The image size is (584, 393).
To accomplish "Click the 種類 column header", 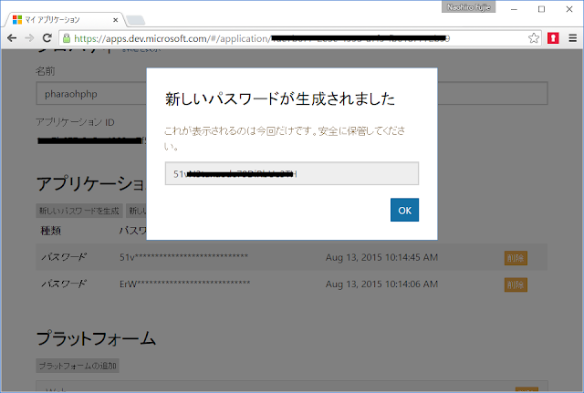I will 51,231.
